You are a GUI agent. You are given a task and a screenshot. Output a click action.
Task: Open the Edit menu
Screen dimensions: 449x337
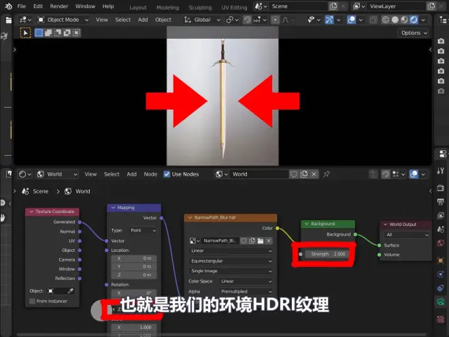tap(38, 6)
